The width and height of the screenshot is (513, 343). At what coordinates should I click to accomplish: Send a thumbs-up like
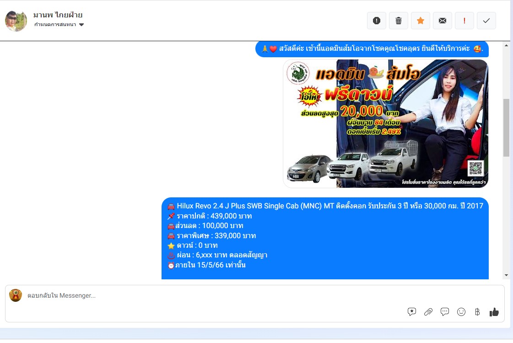(494, 312)
